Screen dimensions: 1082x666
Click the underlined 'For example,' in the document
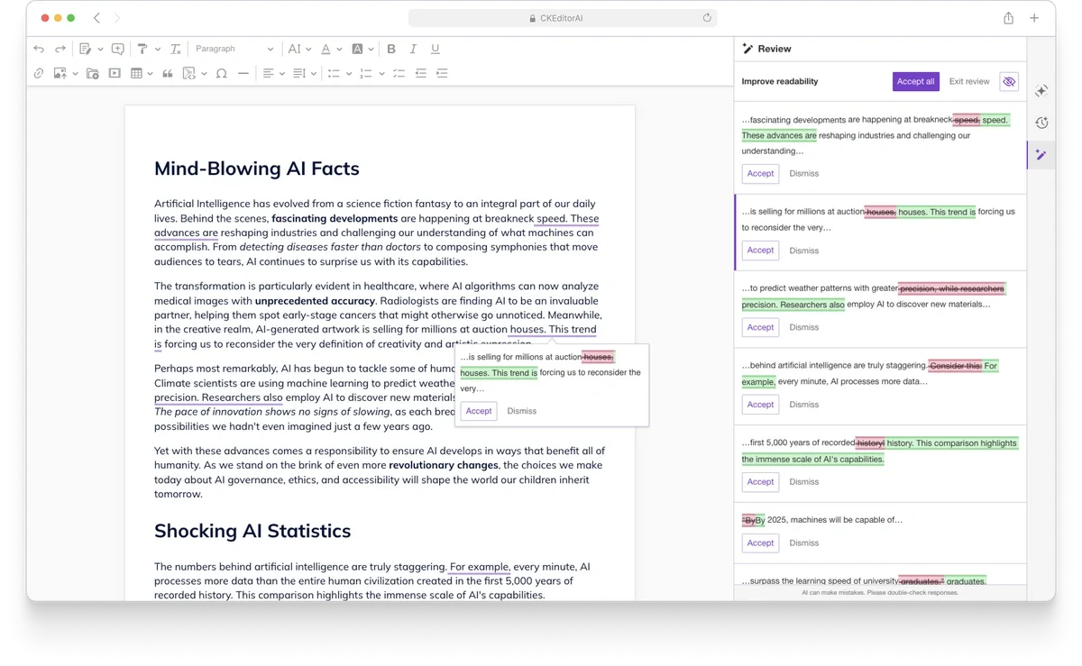[480, 567]
